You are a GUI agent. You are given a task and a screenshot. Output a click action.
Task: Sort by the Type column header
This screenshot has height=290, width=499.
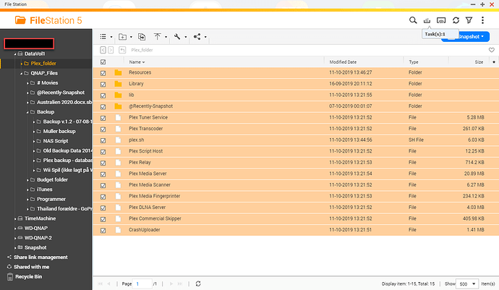[x=414, y=62]
